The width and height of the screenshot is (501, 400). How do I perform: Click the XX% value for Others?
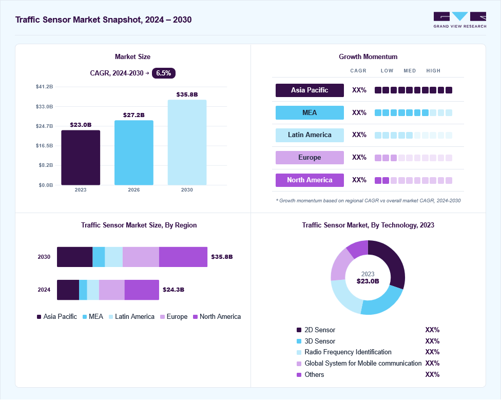pos(432,375)
